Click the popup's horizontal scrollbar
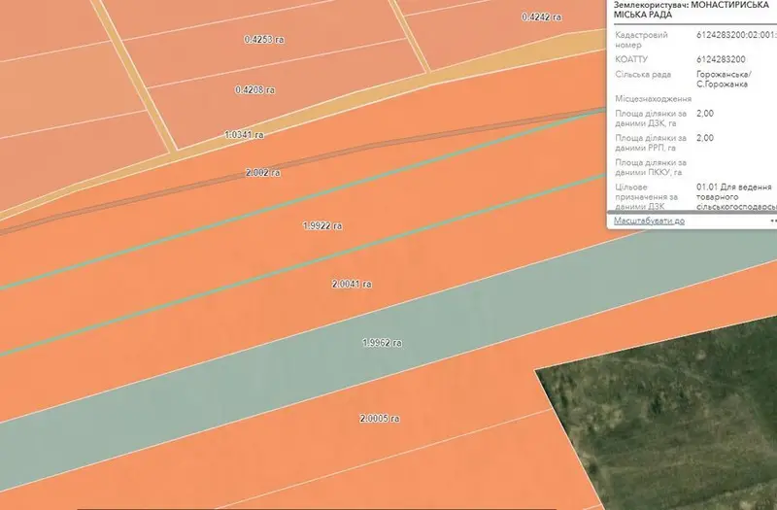777x510 pixels. click(692, 212)
